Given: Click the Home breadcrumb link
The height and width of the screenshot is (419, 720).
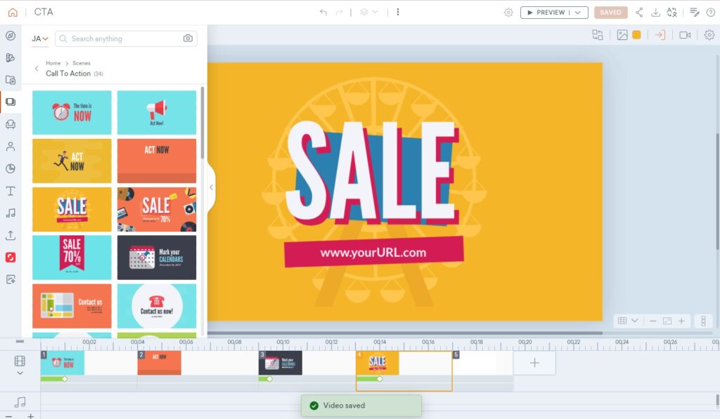Looking at the screenshot, I should pyautogui.click(x=53, y=63).
